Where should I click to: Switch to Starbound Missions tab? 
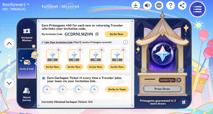pos(27,35)
